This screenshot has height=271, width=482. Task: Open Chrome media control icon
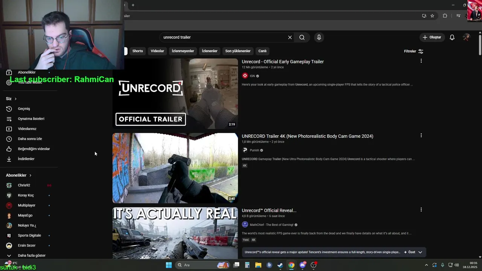458,16
